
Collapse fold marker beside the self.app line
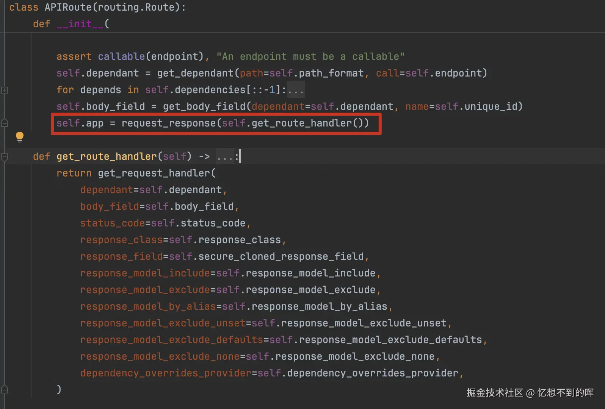5,123
